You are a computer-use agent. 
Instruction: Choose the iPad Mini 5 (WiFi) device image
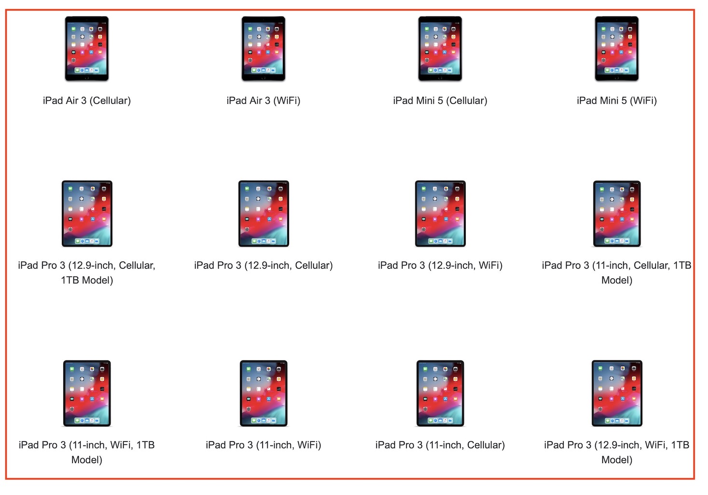(x=617, y=49)
